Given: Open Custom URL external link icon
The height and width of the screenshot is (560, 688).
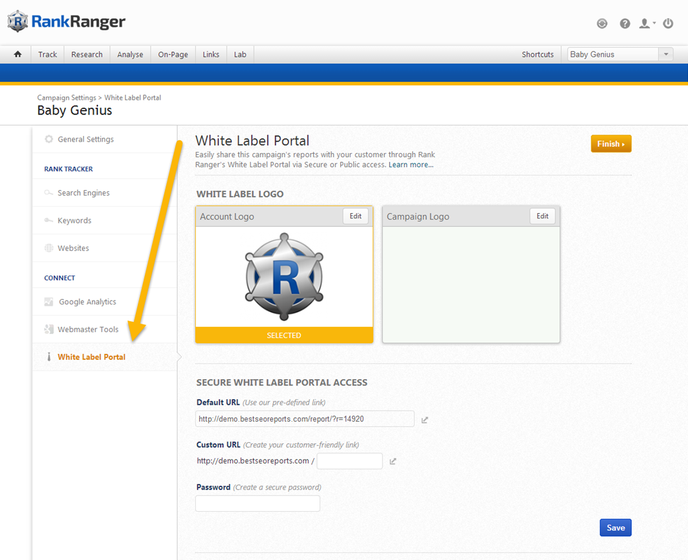Looking at the screenshot, I should (x=393, y=462).
